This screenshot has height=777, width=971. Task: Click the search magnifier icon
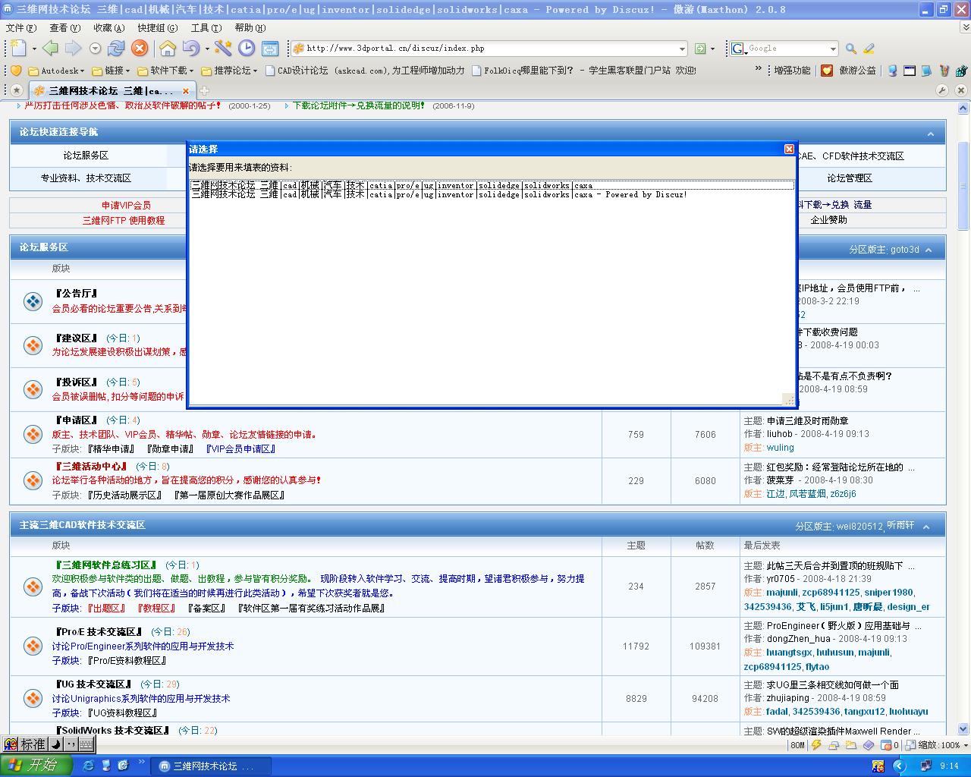851,49
